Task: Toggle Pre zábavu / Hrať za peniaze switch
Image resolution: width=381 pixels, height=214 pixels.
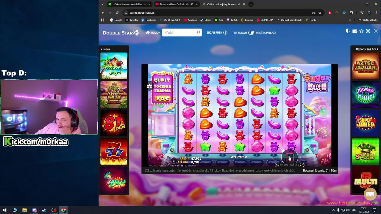Action: point(251,33)
